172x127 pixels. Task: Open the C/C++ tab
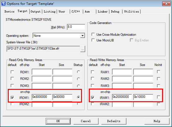click(x=76, y=11)
